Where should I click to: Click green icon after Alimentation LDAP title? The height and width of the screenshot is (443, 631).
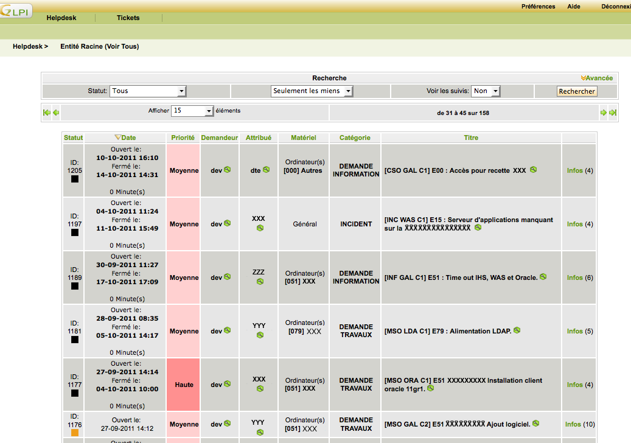(x=517, y=330)
